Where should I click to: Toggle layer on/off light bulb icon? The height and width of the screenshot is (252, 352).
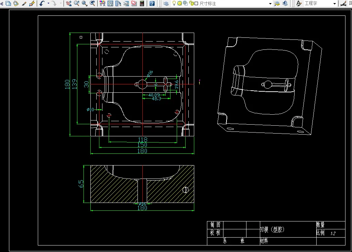[174, 3]
